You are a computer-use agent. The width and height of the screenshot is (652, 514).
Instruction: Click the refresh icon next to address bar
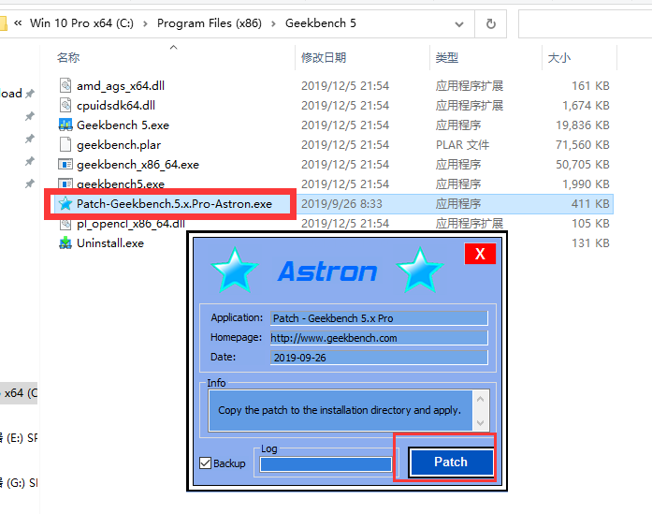pos(491,23)
